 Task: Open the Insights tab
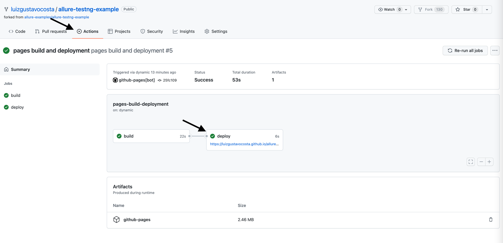click(184, 31)
